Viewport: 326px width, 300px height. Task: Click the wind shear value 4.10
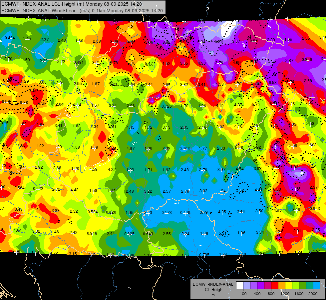[238, 126]
